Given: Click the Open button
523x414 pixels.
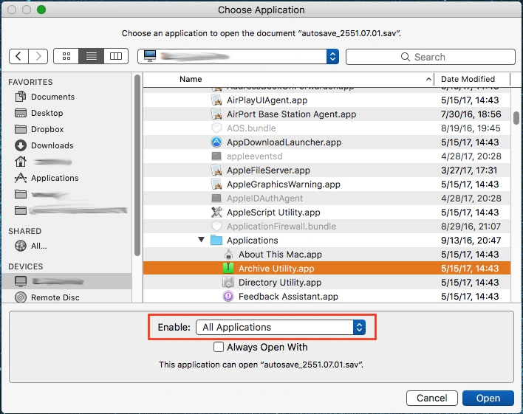Looking at the screenshot, I should 488,398.
